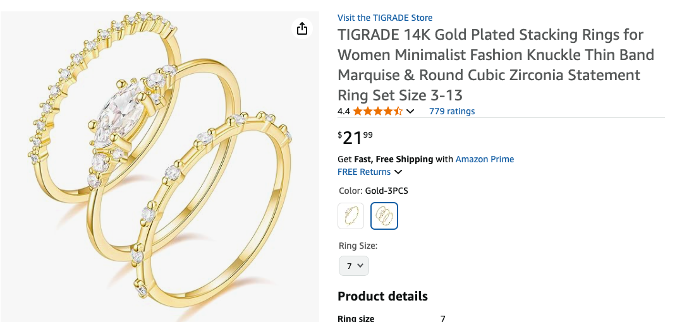Click the "Color: Gold-3PCS" label
Viewport: 682px width, 322px height.
(373, 191)
